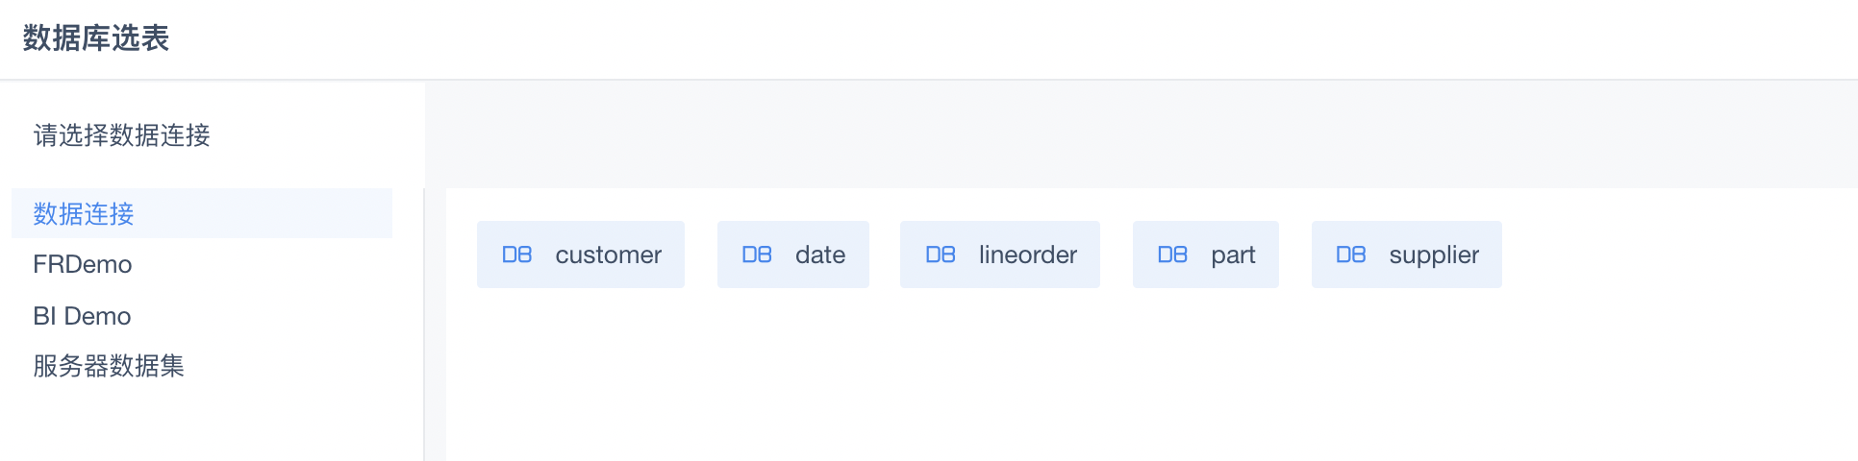Select the part table name
Screen dimensions: 1858x461
pyautogui.click(x=1233, y=255)
